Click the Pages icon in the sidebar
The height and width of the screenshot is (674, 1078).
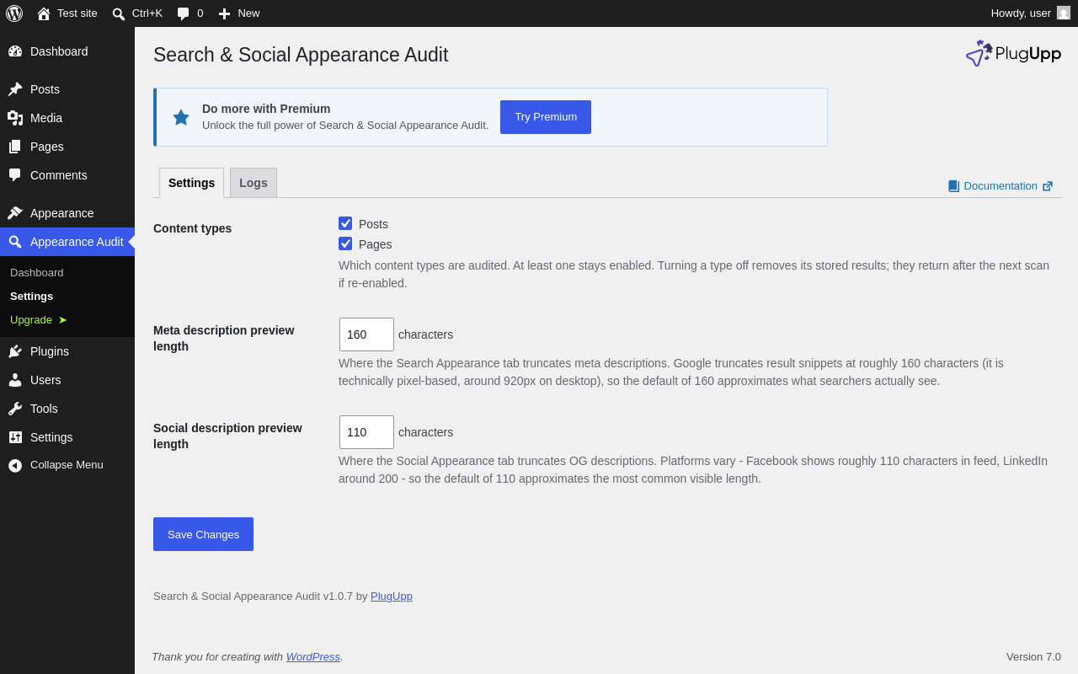click(x=15, y=147)
